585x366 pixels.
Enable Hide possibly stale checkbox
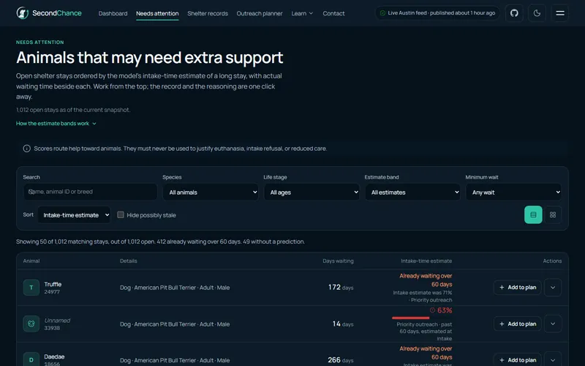[x=121, y=214]
